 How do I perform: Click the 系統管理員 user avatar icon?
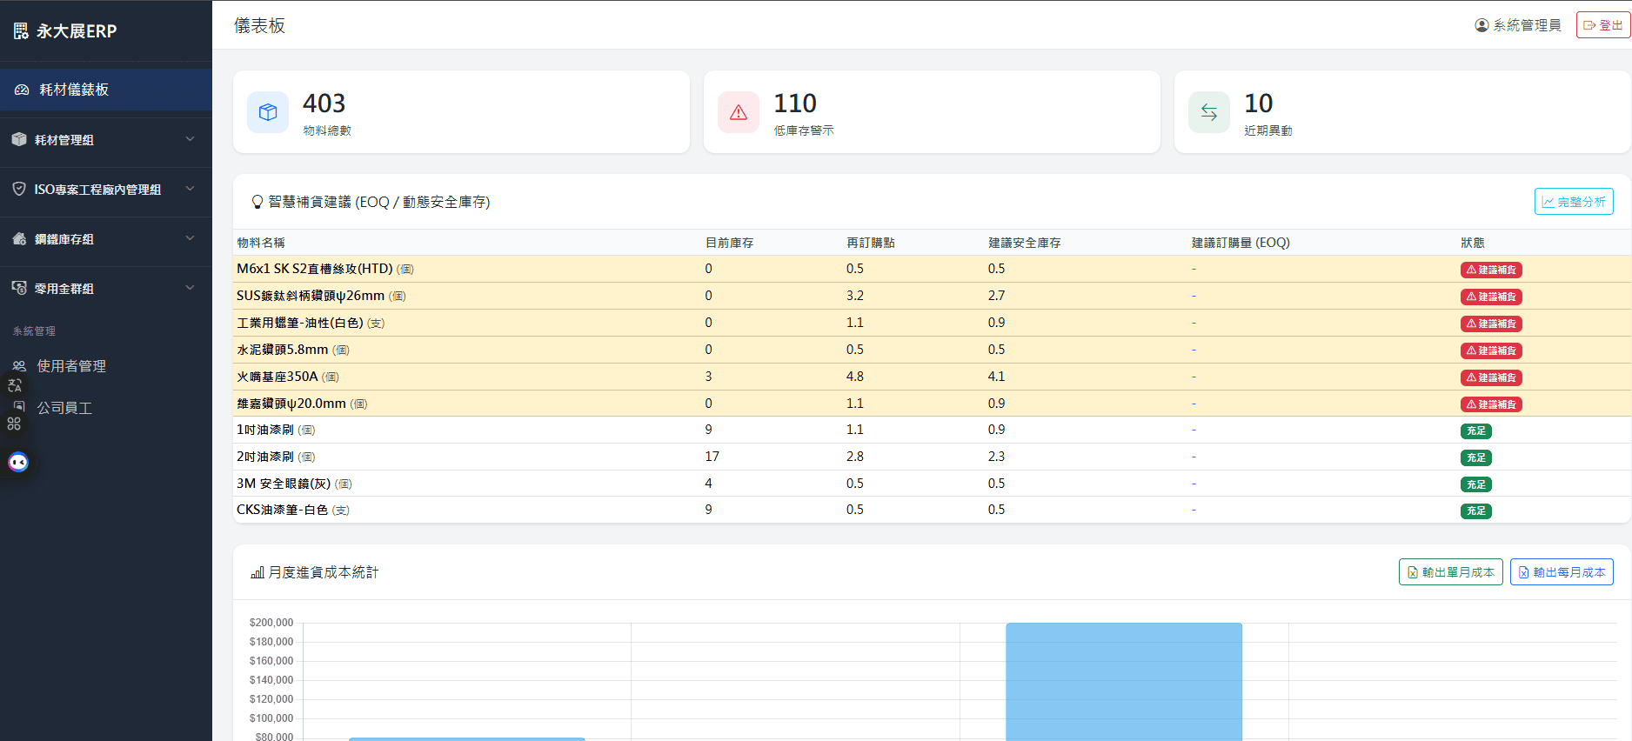pos(1482,25)
